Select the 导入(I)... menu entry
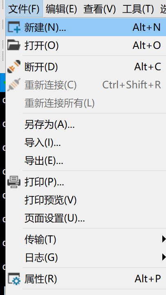Screen dimensions: 166x295 point(86,143)
